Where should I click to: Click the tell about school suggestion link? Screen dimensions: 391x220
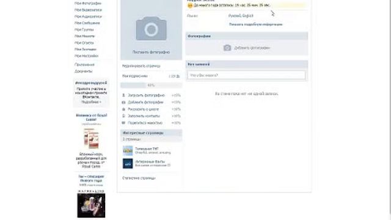pyautogui.click(x=143, y=109)
